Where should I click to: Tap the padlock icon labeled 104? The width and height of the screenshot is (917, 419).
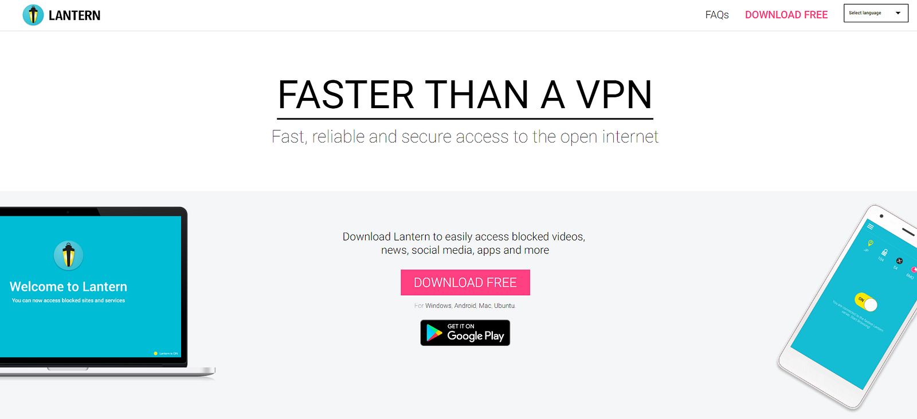[x=884, y=252]
